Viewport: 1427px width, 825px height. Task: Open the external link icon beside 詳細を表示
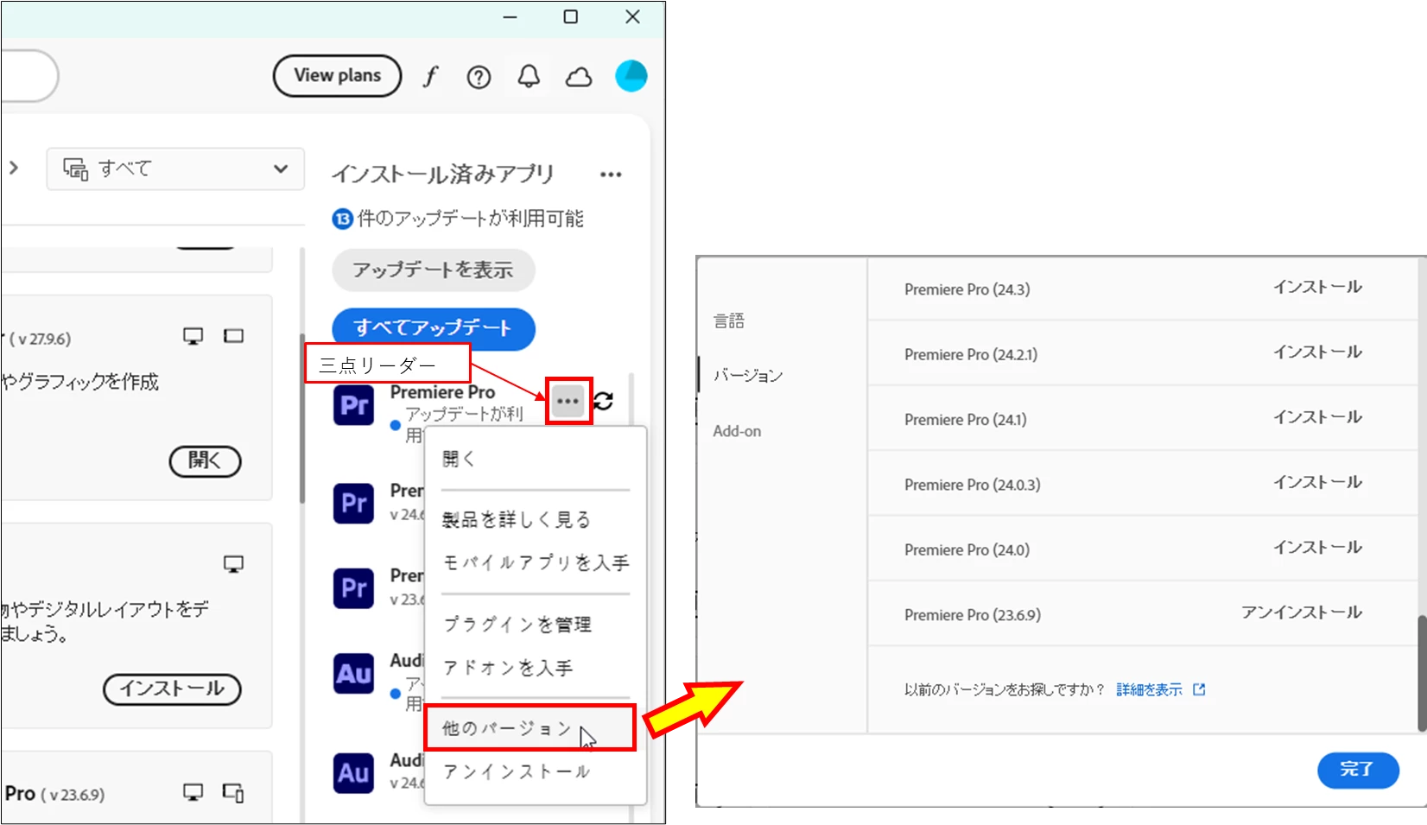click(1199, 689)
